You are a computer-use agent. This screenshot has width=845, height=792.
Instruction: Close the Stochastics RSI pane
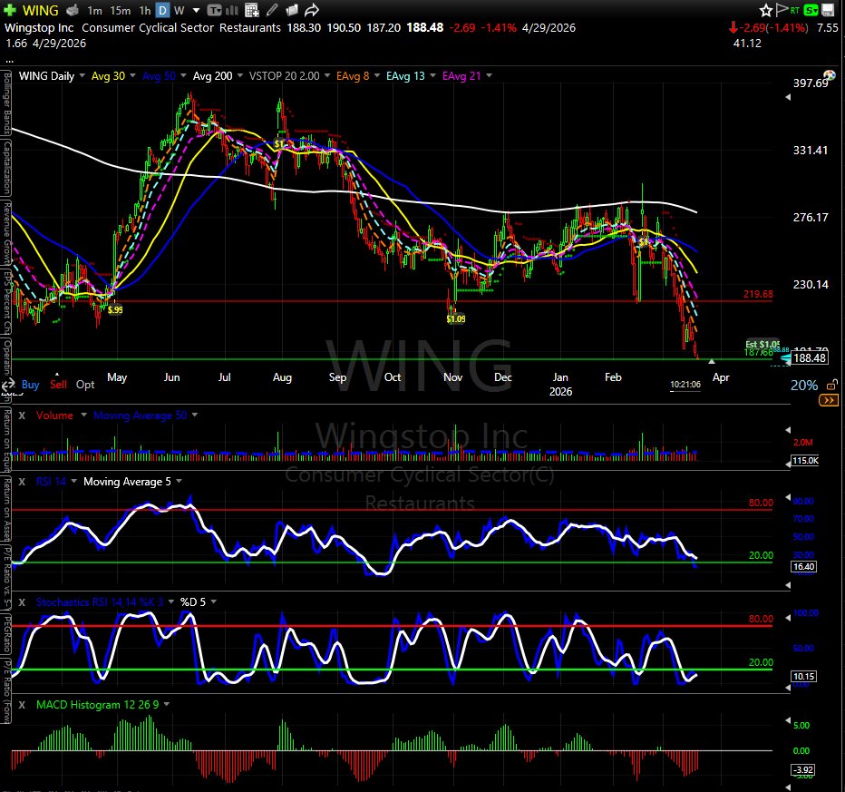pos(22,602)
